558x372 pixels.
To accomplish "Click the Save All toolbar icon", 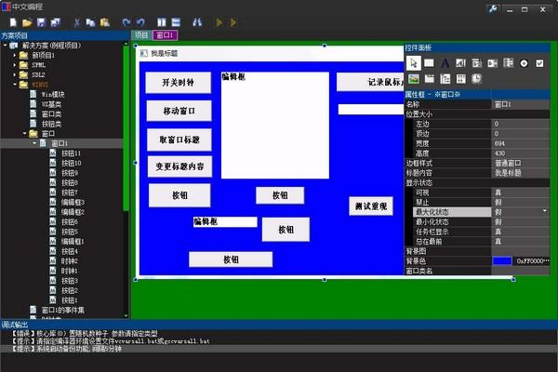I will (56, 22).
